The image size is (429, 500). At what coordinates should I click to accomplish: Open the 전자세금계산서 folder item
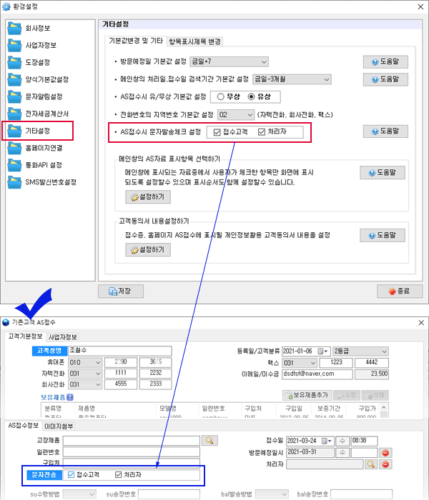pos(39,114)
